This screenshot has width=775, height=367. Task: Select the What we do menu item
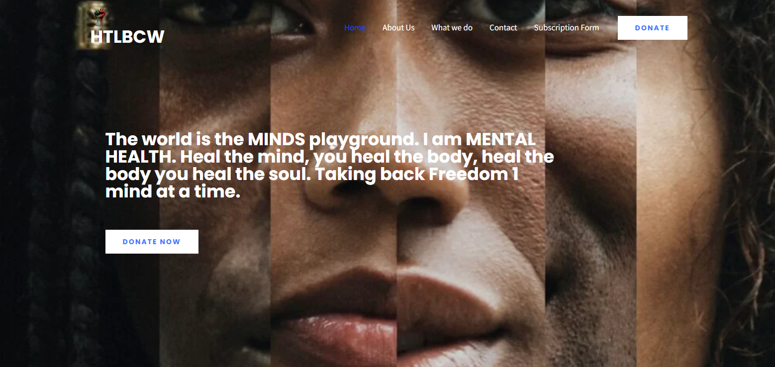tap(452, 28)
